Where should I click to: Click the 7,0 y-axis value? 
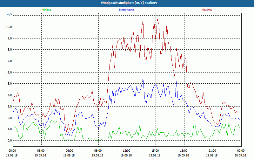[10, 61]
